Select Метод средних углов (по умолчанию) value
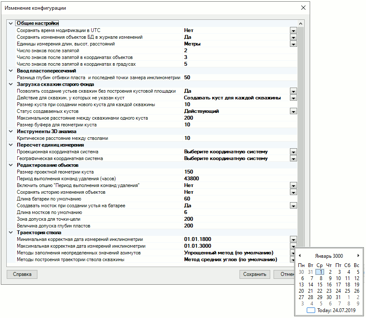This screenshot has width=366, height=318. pyautogui.click(x=230, y=259)
